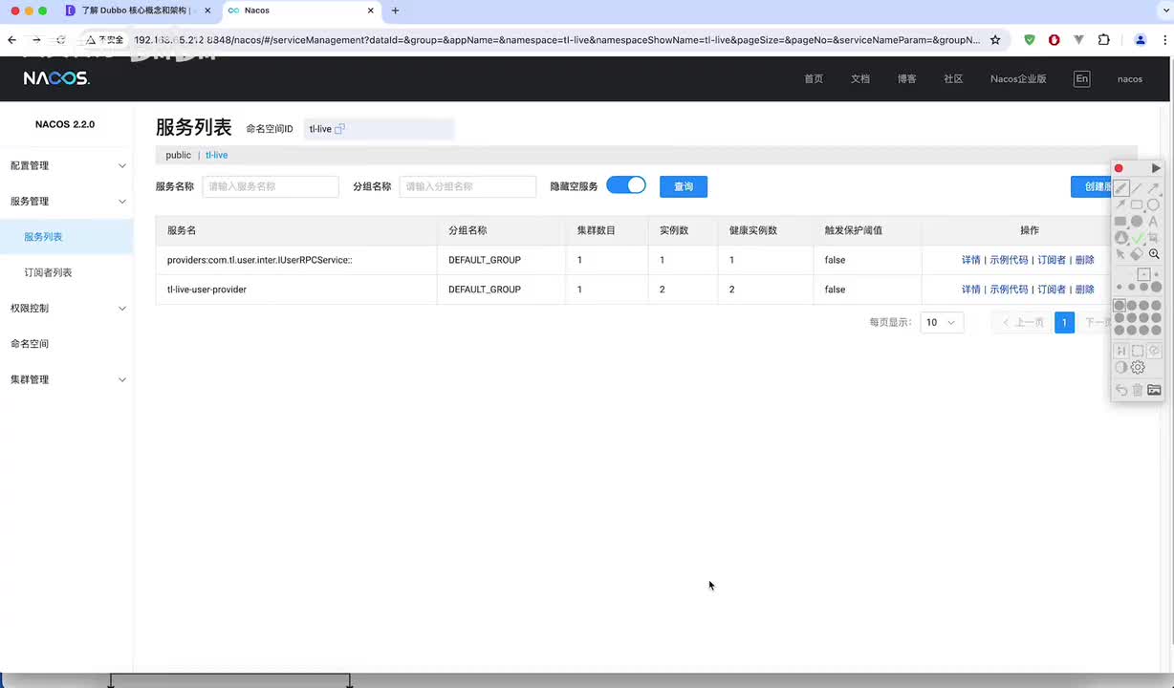
Task: Open 订阅者 for tl-live-user-provider
Action: pyautogui.click(x=1052, y=290)
